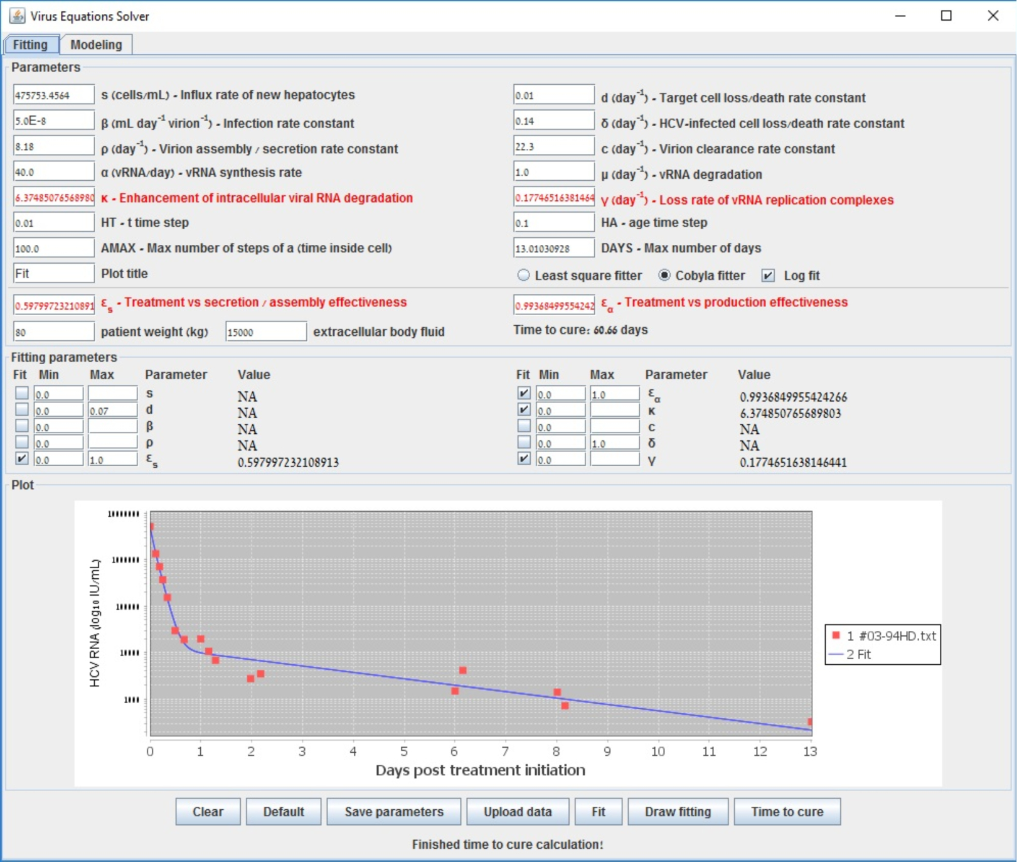Toggle the Log fit checkbox

click(768, 275)
